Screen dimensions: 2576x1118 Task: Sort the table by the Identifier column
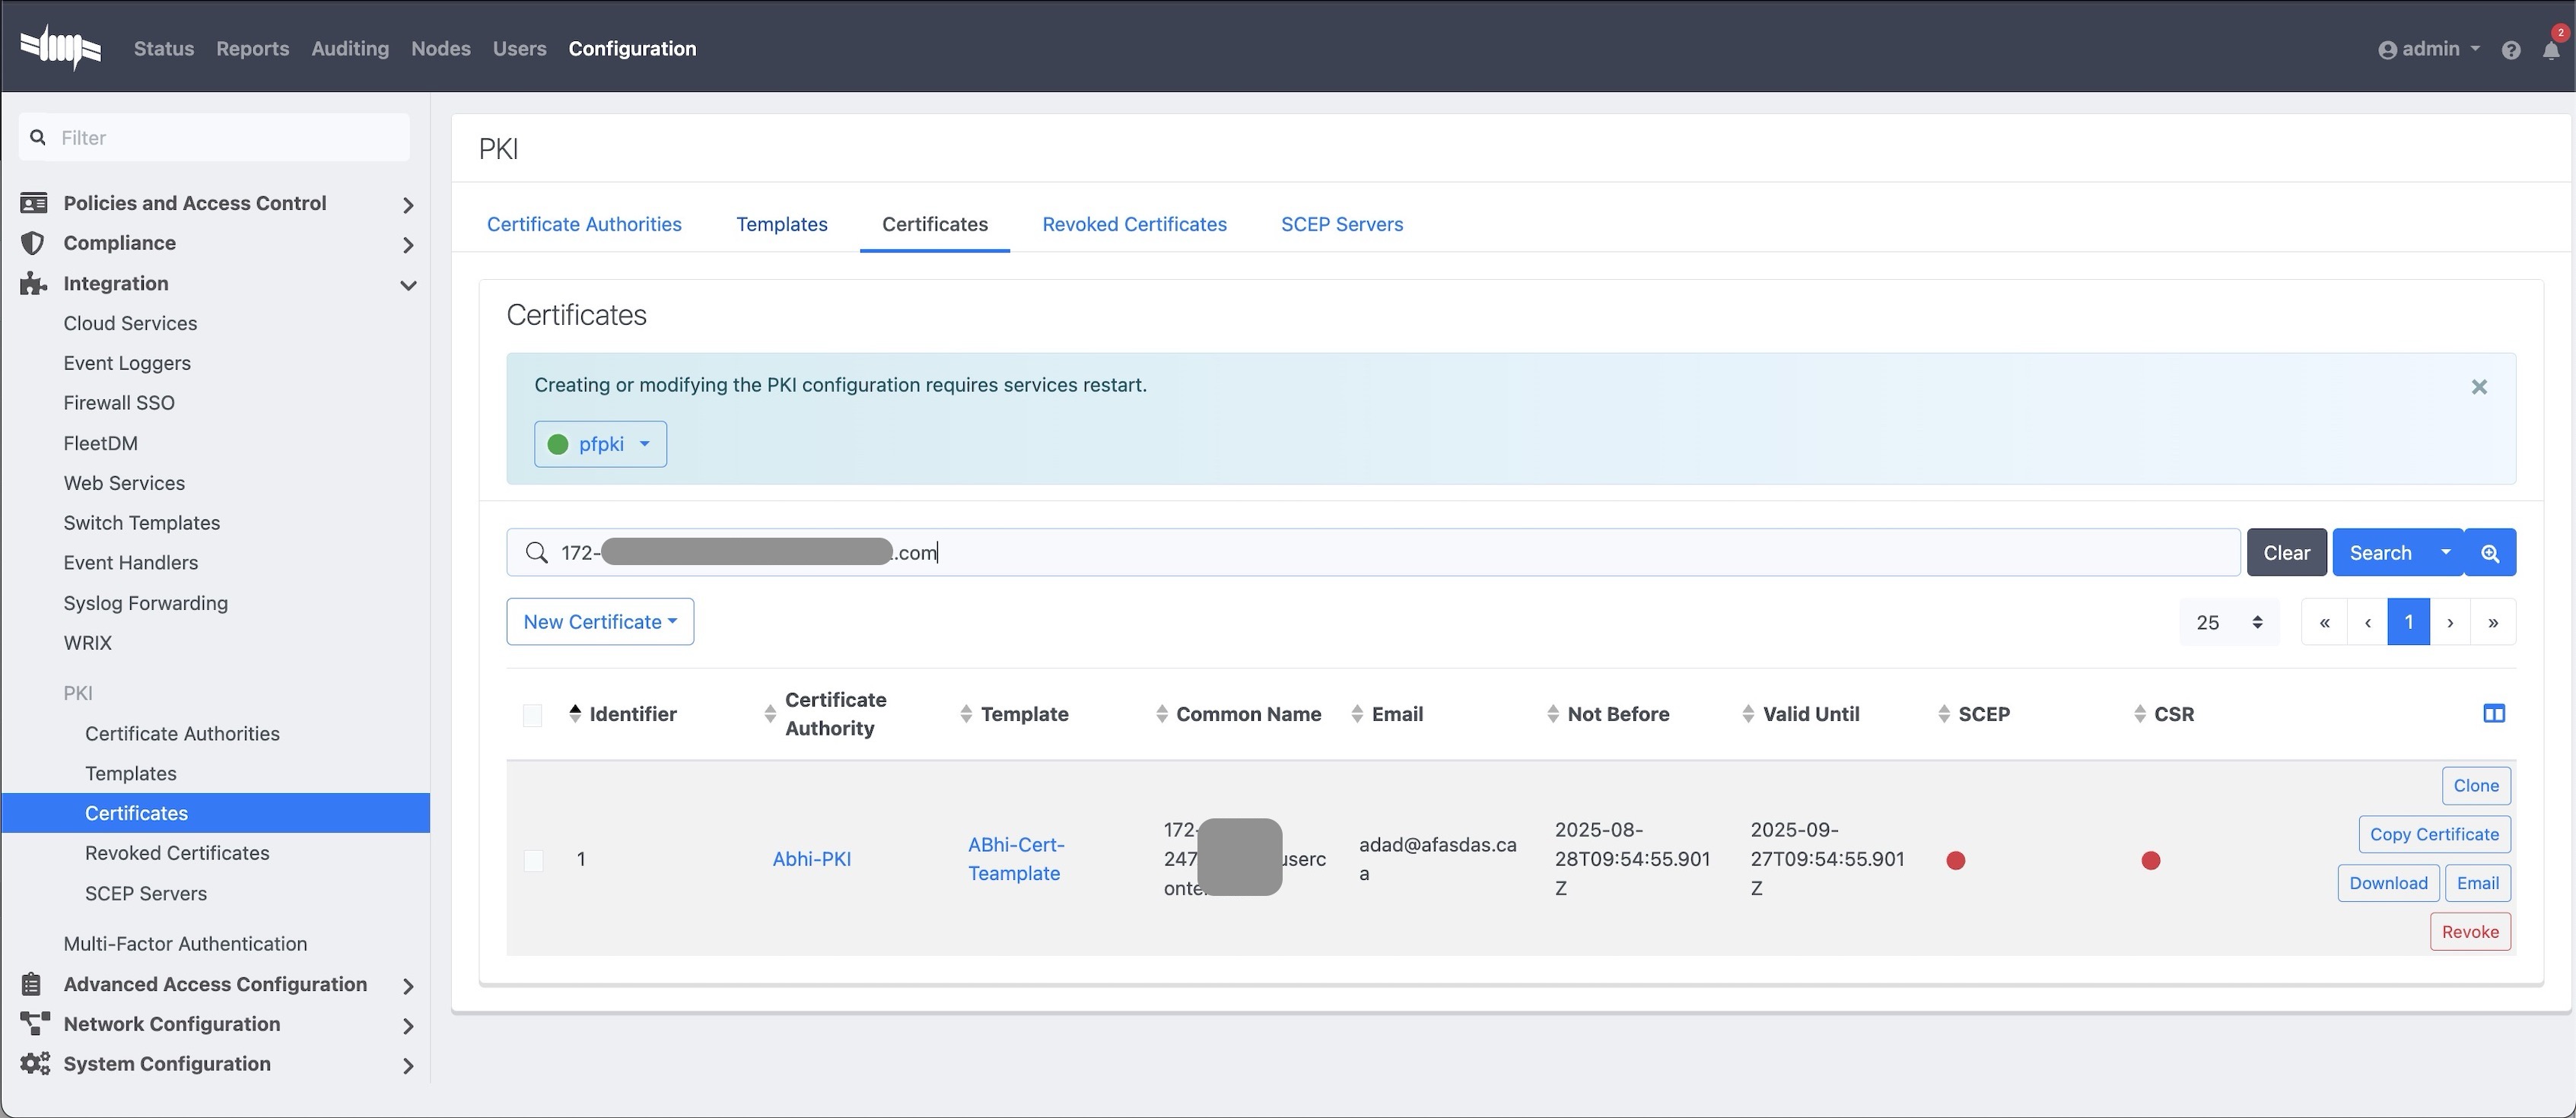pyautogui.click(x=632, y=714)
